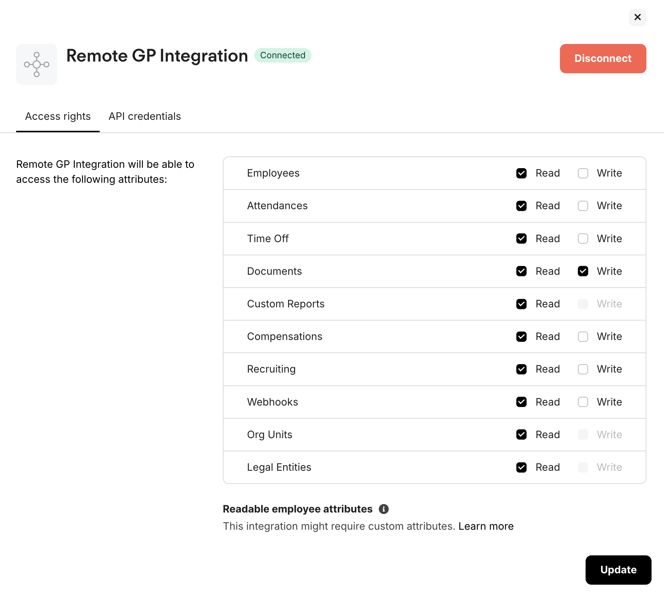The height and width of the screenshot is (592, 664).
Task: Open the Learn more link
Action: [486, 526]
